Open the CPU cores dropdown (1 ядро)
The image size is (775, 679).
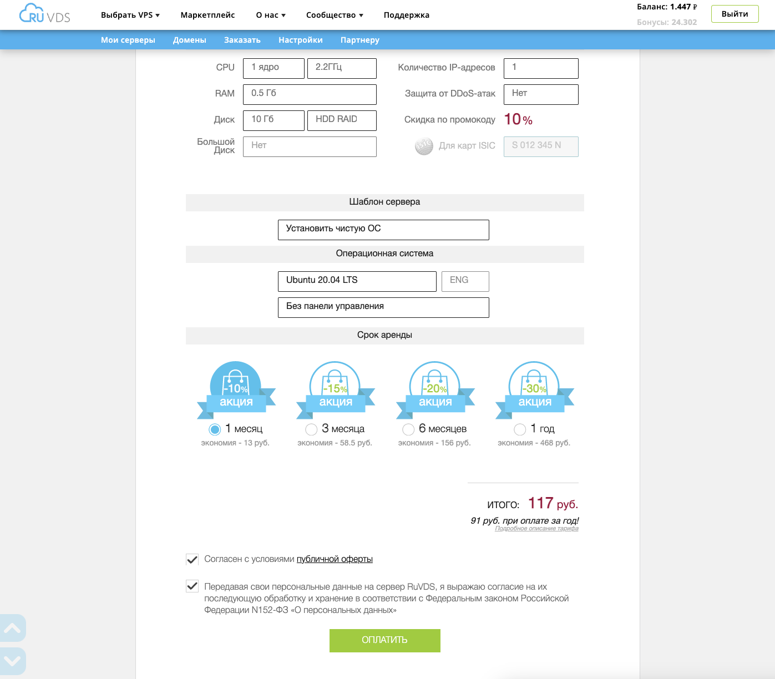[273, 68]
